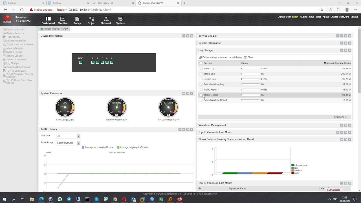Expand Top 10 Viruses in Last Month panel
The image size is (361, 203).
tap(338, 132)
